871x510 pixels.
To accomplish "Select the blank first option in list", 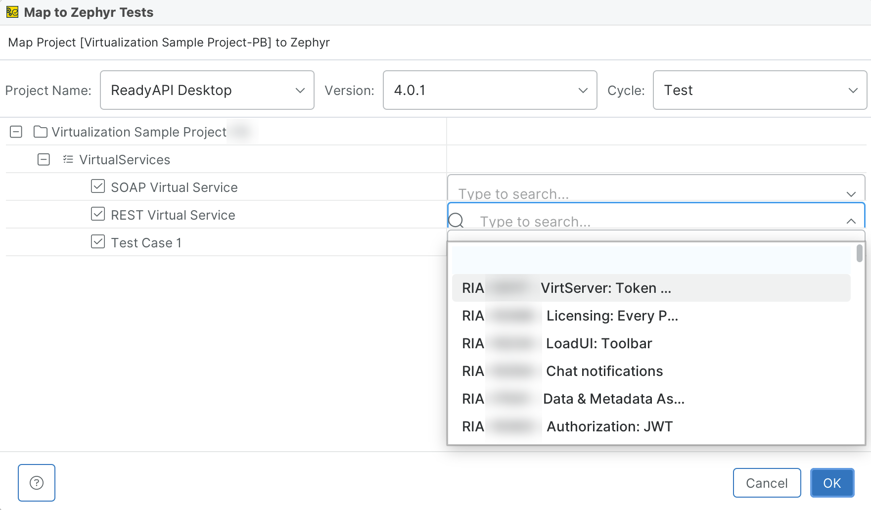I will 651,260.
